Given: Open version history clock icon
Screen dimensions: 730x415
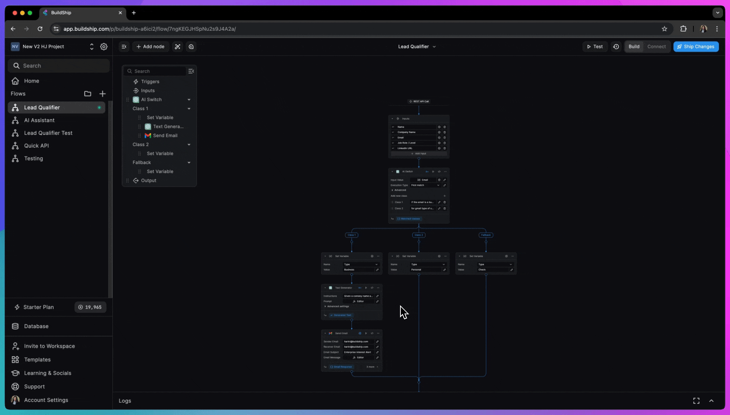Looking at the screenshot, I should coord(616,46).
